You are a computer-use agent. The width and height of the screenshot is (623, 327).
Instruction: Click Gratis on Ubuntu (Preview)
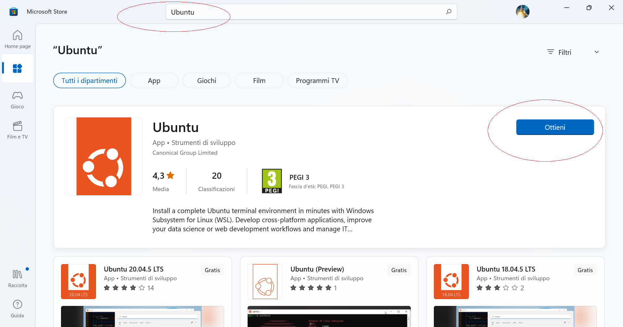pyautogui.click(x=399, y=270)
